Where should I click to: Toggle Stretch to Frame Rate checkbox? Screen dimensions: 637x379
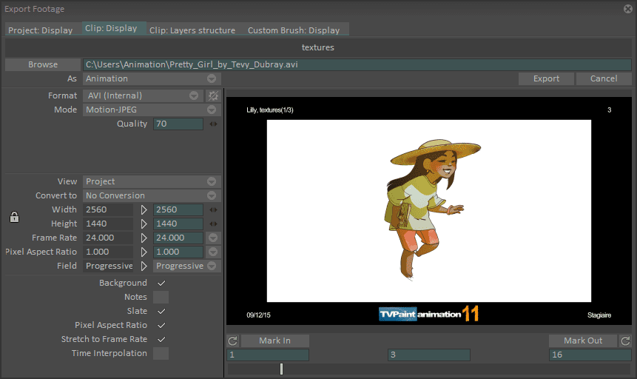click(x=161, y=339)
